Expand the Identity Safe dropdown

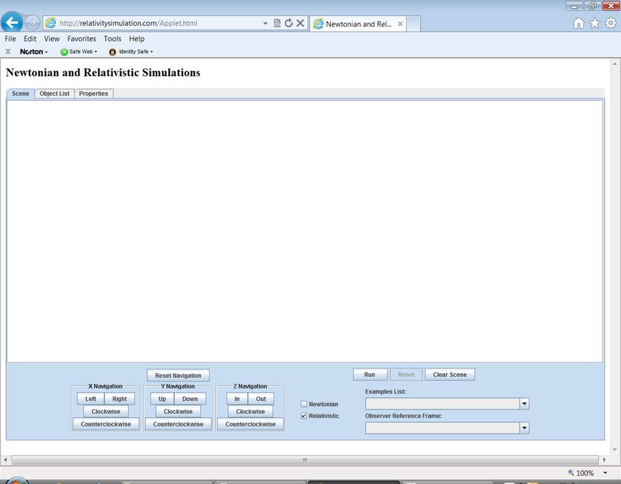[131, 51]
